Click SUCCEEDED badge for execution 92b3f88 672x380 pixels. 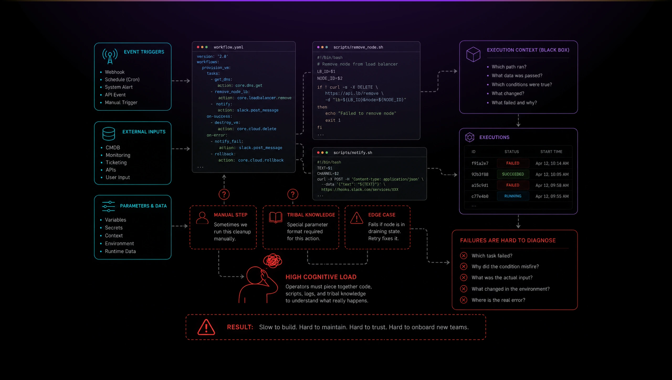click(x=513, y=174)
